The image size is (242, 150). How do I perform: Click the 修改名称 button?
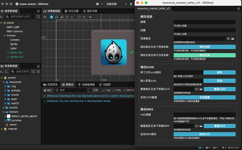click(204, 47)
